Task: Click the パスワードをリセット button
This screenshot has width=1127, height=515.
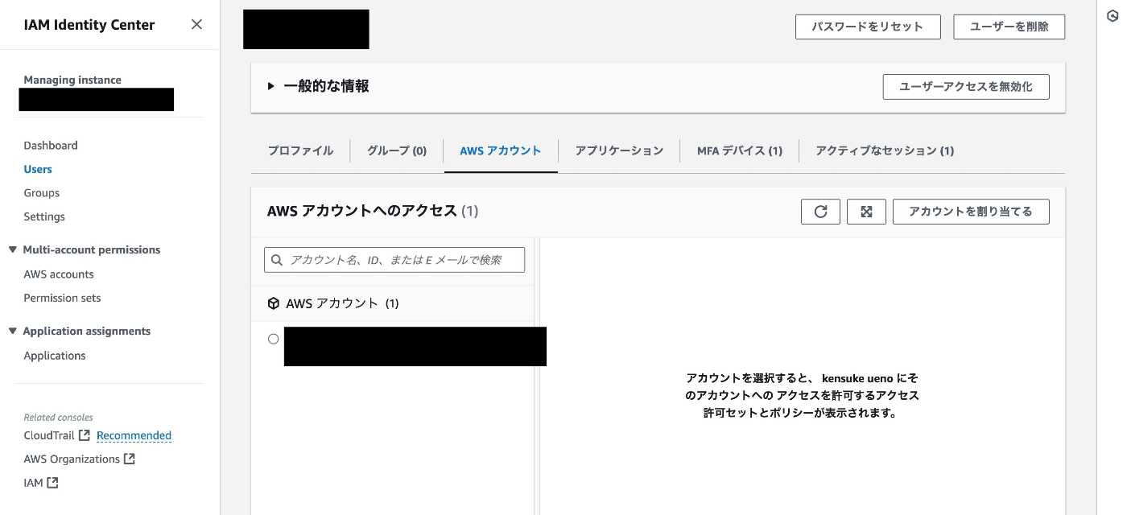Action: [x=868, y=27]
